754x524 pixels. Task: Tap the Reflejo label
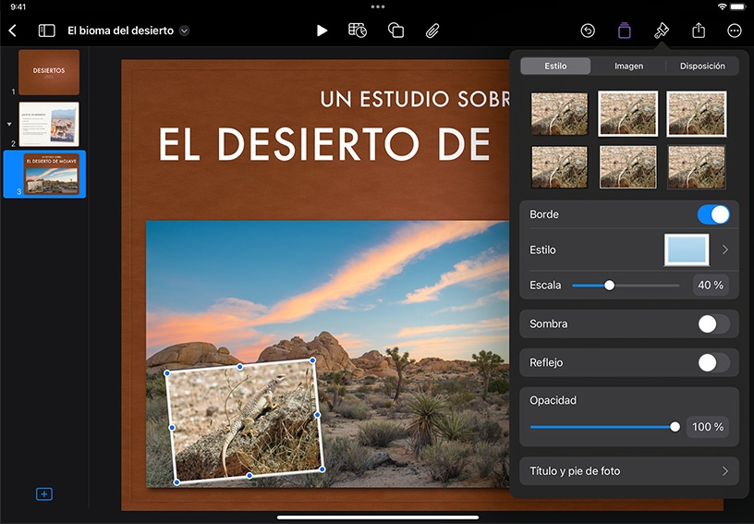(546, 362)
